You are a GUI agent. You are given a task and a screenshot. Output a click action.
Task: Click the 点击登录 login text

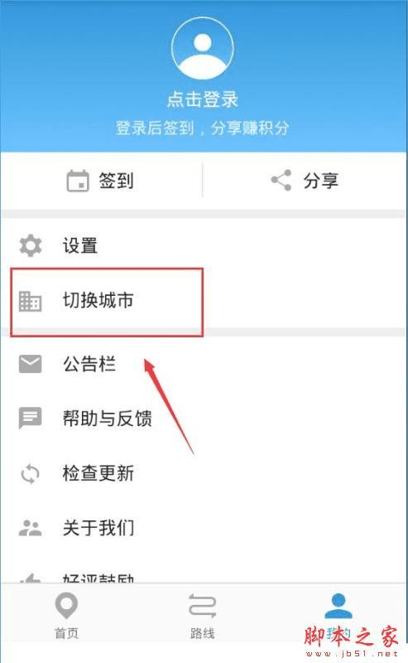pos(203,99)
